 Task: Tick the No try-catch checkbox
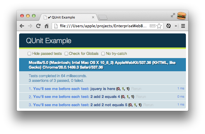pos(103,54)
